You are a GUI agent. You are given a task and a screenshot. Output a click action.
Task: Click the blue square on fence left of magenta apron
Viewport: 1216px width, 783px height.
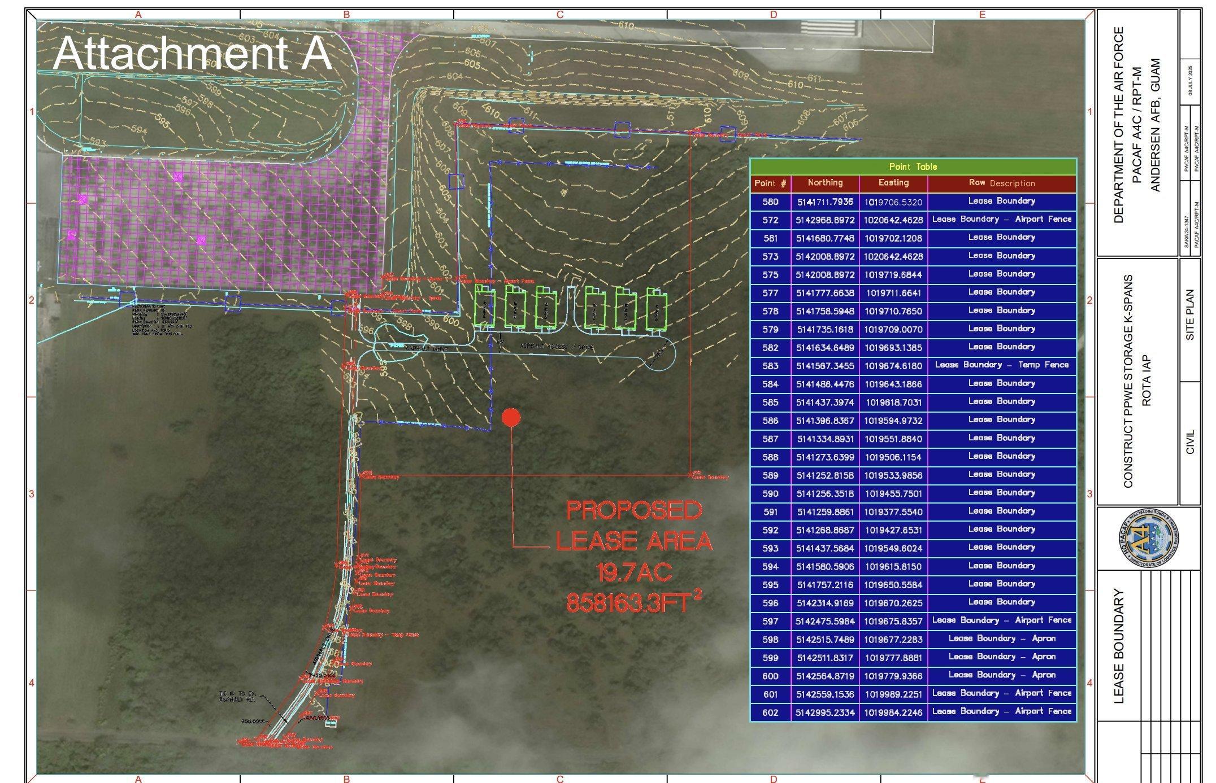click(127, 298)
